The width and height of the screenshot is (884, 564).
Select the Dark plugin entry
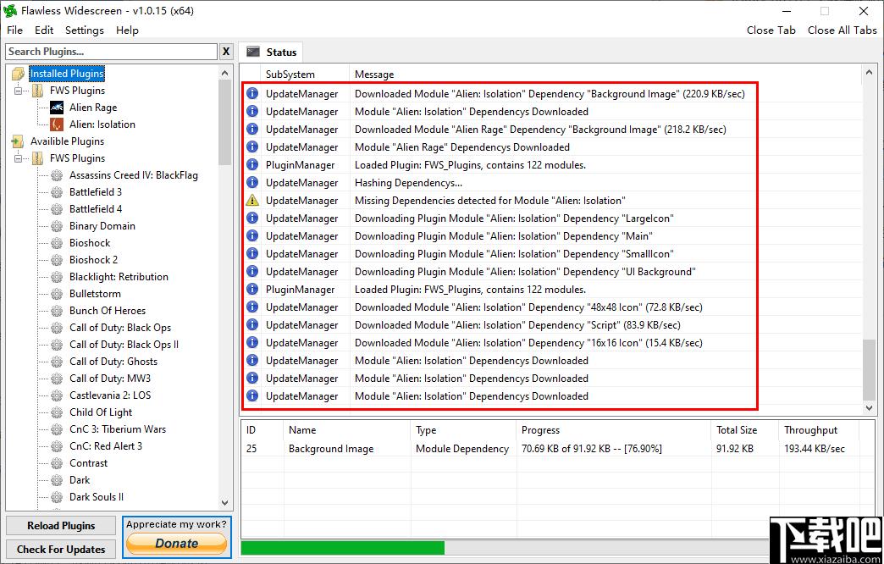point(80,480)
